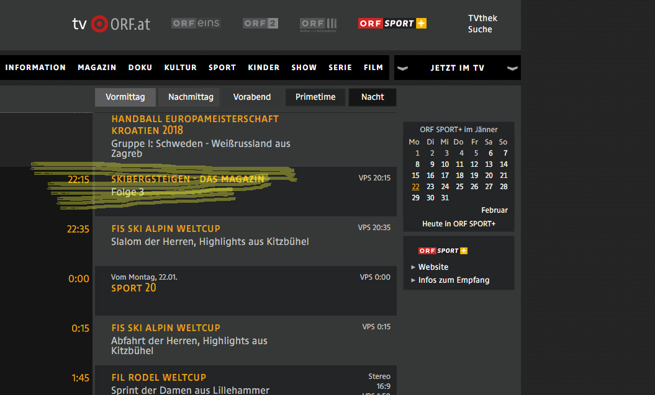Select calendar day 10
The image size is (655, 395).
pos(445,165)
